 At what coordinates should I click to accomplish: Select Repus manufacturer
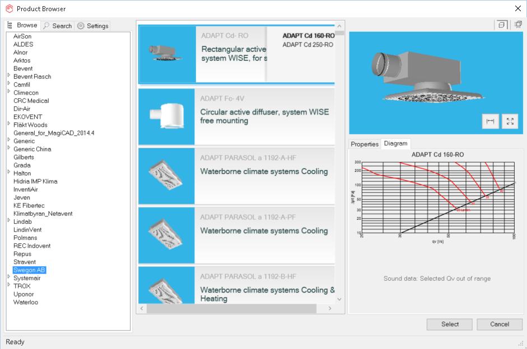(22, 254)
